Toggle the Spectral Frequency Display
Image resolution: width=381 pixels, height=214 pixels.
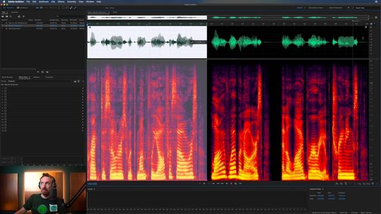point(37,8)
